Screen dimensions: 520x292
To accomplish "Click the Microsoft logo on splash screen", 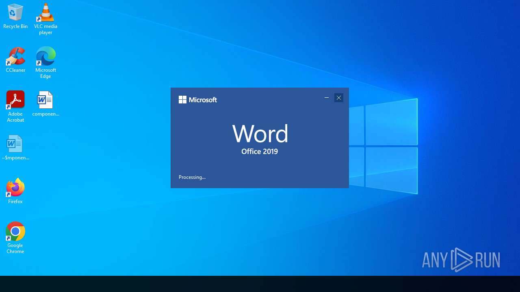I will click(198, 100).
